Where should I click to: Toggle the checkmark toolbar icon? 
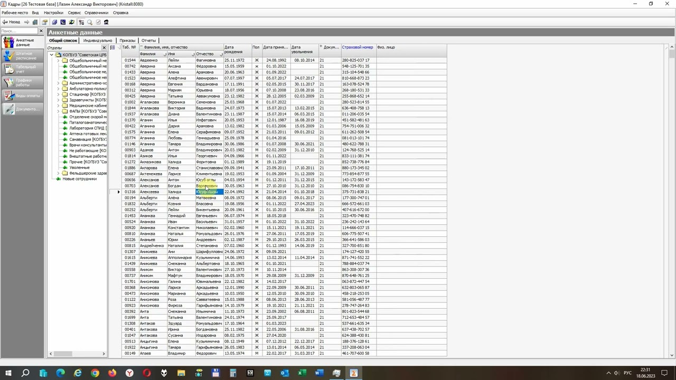(x=98, y=22)
